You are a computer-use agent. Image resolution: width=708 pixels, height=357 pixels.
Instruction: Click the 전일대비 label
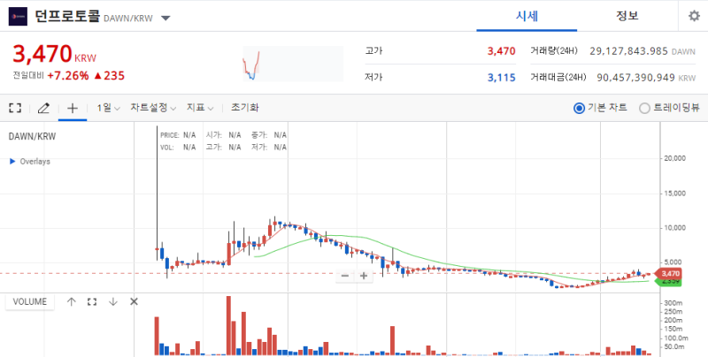tap(28, 75)
